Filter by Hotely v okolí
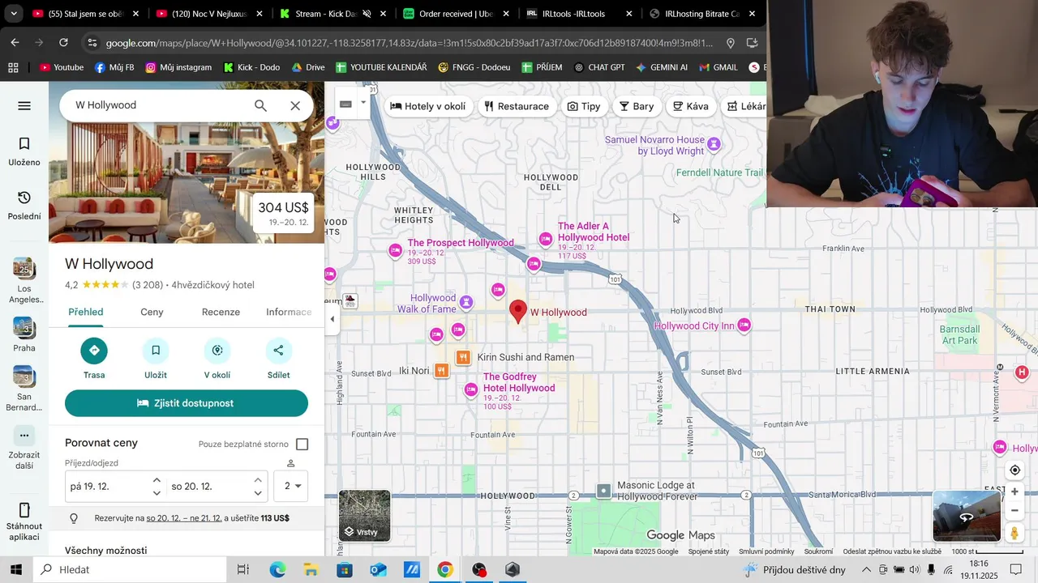Screen dimensions: 1038x583 click(428, 106)
